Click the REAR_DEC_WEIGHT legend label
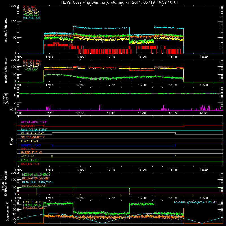This screenshot has width=226, height=226. 35,186
